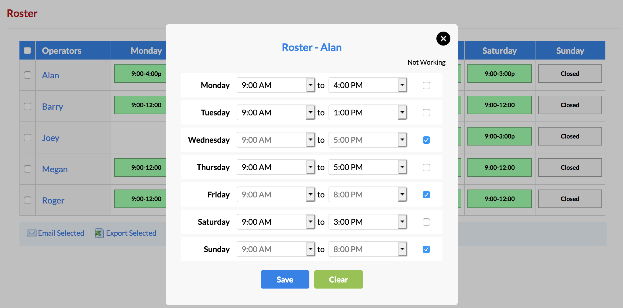
Task: Click Alan's Saturday 9:00-3:00p shift
Action: (500, 74)
